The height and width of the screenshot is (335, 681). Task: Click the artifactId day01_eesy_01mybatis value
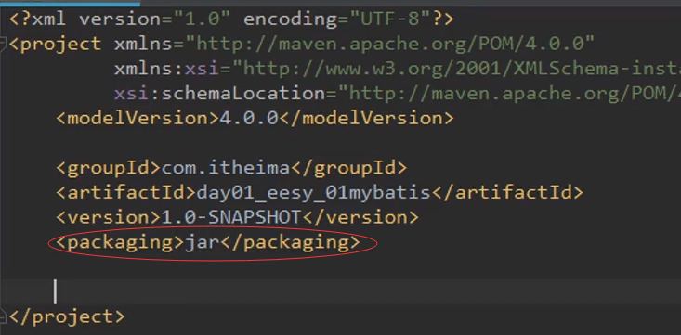(314, 192)
